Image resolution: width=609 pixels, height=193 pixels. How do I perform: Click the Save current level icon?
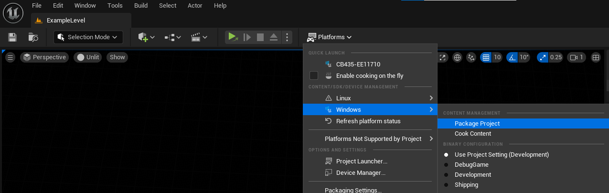(x=12, y=37)
